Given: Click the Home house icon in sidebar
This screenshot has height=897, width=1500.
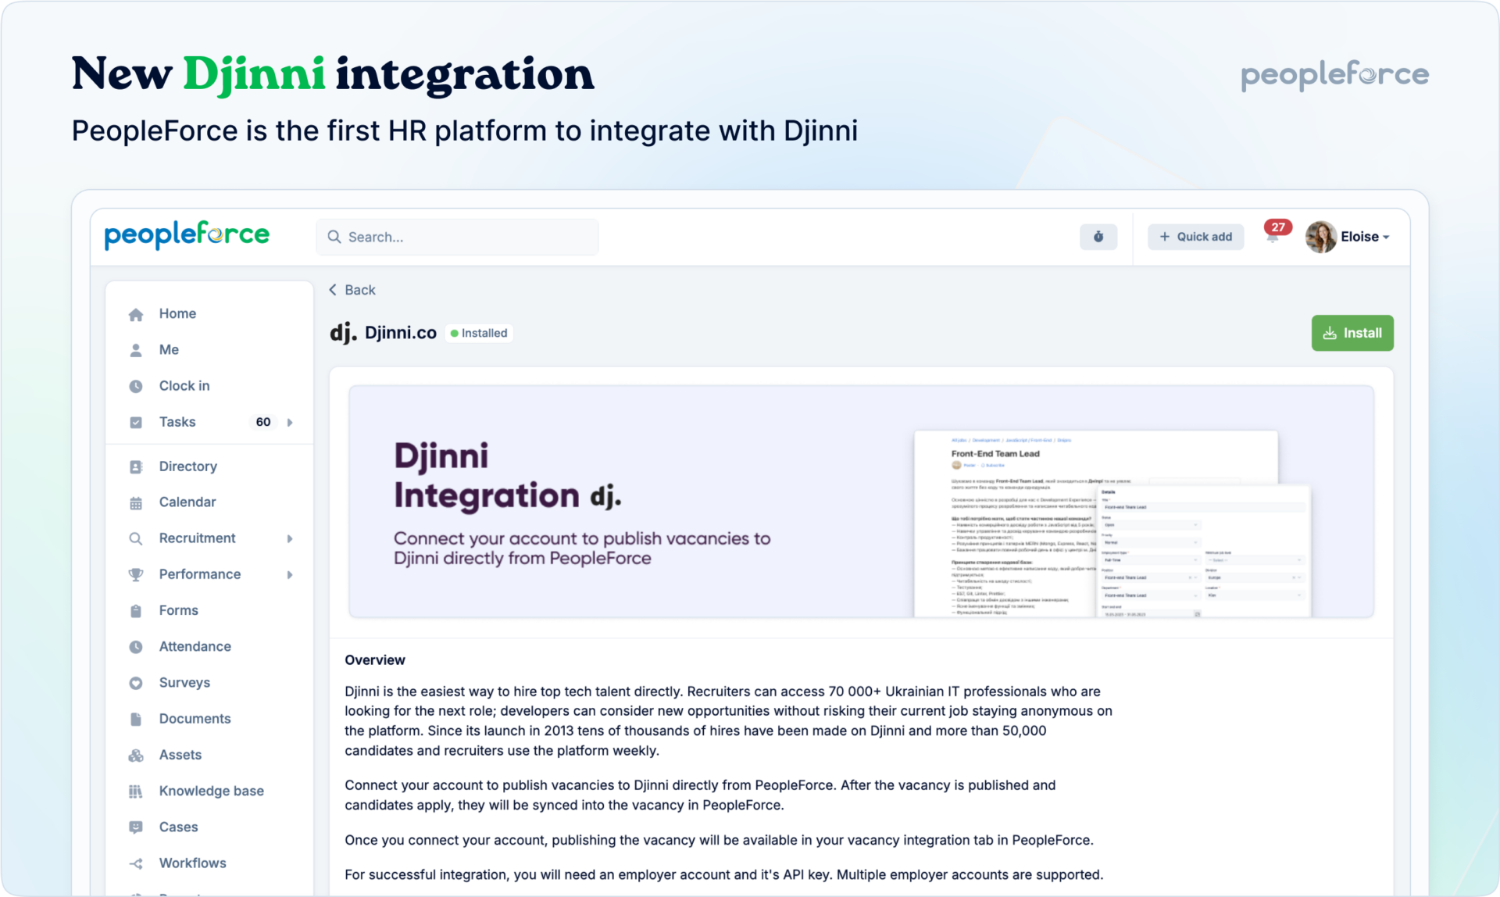Looking at the screenshot, I should (136, 314).
